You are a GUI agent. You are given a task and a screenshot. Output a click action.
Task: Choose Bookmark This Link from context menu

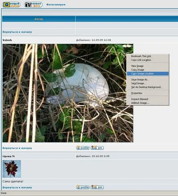[148, 56]
